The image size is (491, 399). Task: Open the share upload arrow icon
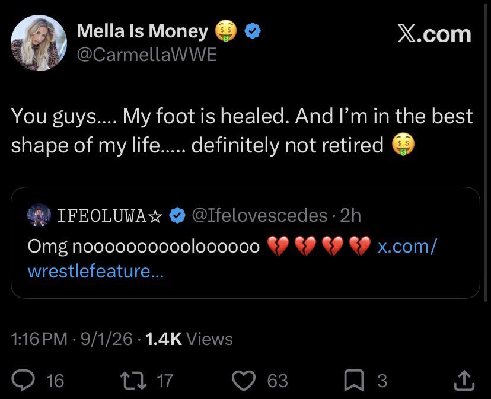(x=464, y=380)
